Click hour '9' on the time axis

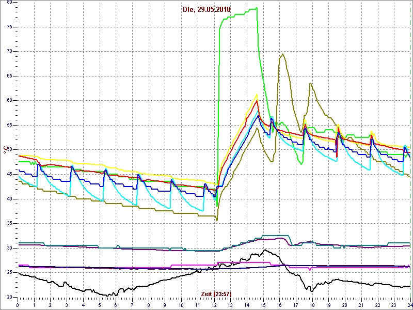(x=165, y=305)
